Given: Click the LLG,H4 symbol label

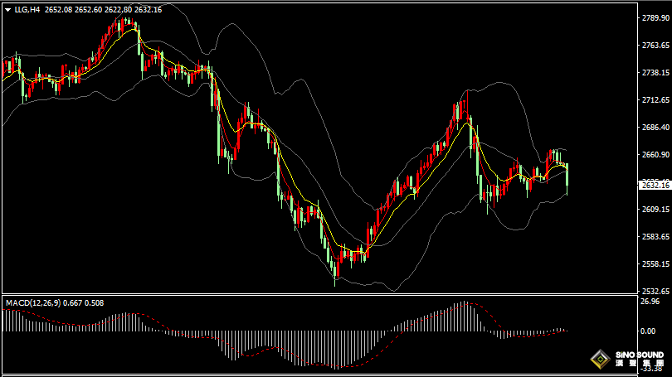Looking at the screenshot, I should (27, 9).
